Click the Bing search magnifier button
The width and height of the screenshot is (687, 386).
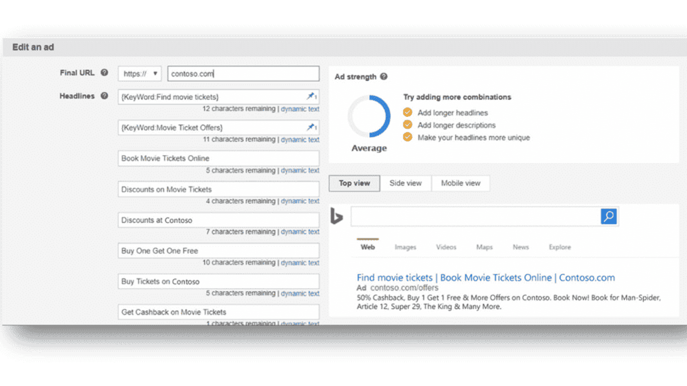pos(608,216)
